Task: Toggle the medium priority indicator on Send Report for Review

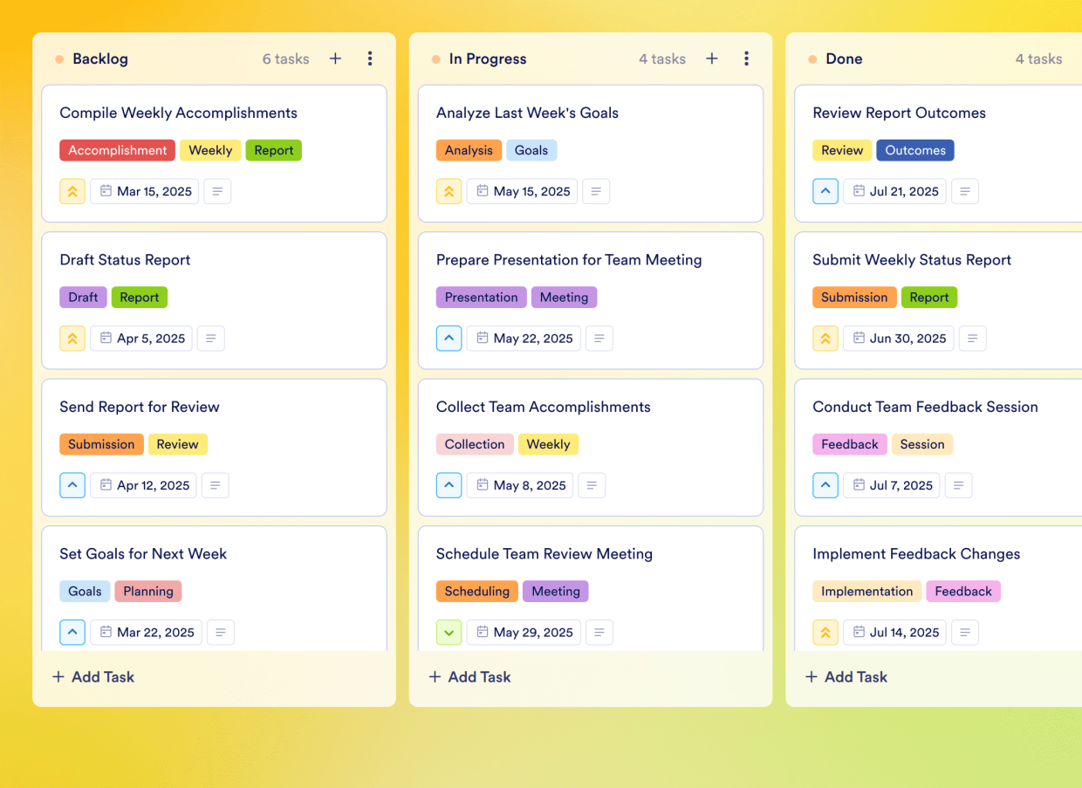Action: [x=72, y=485]
